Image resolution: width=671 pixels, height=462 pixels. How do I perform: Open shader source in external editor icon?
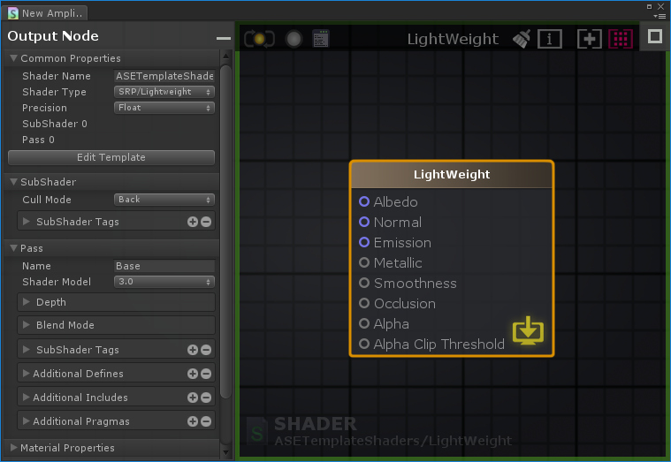click(x=321, y=39)
